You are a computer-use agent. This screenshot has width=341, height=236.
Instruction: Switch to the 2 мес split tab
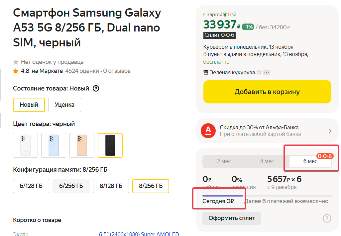(x=224, y=161)
